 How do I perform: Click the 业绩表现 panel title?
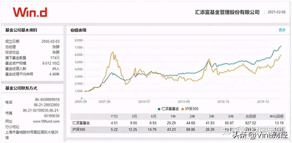pos(78,30)
